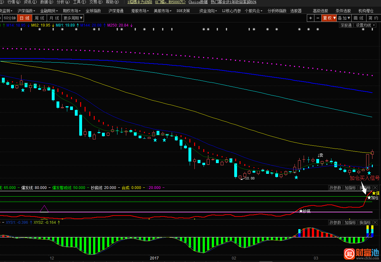Screen dimensions: 381x262
Task: Click the plus zoom-in chart button
Action: click(311, 18)
